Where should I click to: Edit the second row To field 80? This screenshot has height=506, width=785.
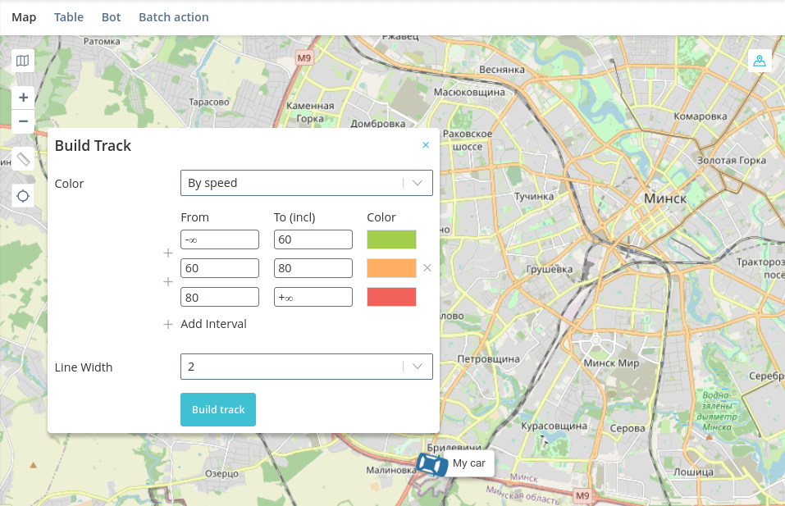point(313,268)
